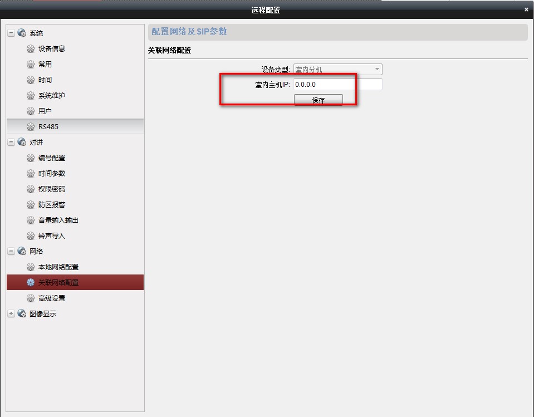
Task: Close the 远程配置 window
Action: pyautogui.click(x=526, y=9)
